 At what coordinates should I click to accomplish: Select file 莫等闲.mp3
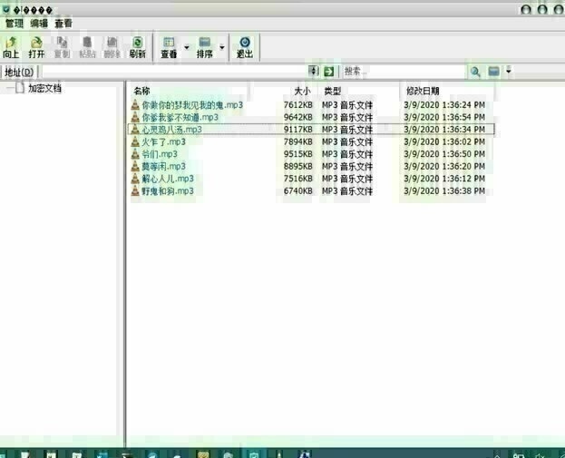(163, 166)
